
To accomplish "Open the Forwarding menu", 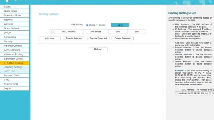I will pos(14,37).
